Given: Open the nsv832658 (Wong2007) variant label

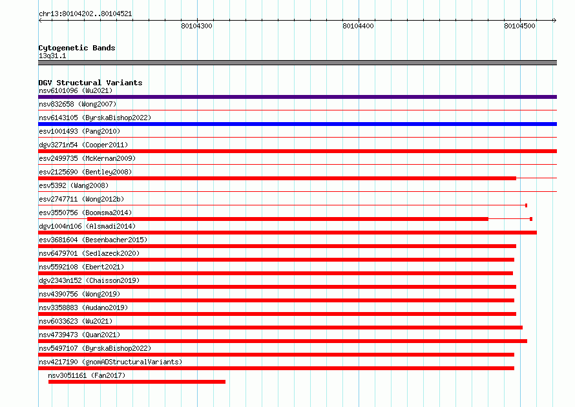Looking at the screenshot, I should coord(78,104).
